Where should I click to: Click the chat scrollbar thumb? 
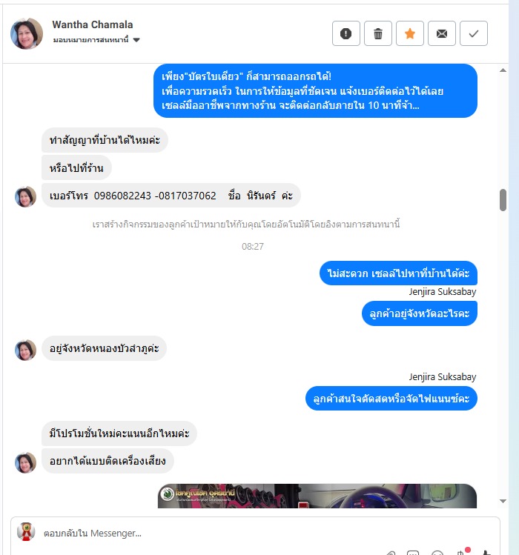click(x=503, y=200)
